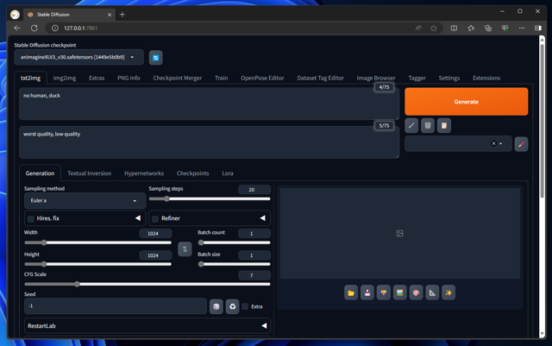Go back in the browser
Viewport: 552px width, 346px height.
17,28
